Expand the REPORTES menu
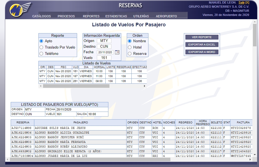The height and width of the screenshot is (167, 259). tap(91, 16)
